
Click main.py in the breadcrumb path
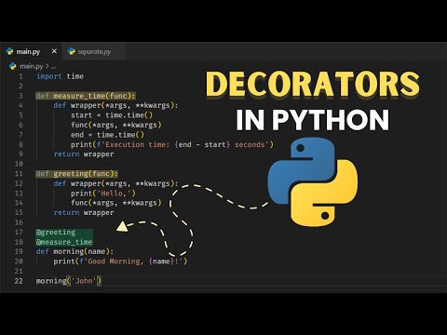point(32,66)
